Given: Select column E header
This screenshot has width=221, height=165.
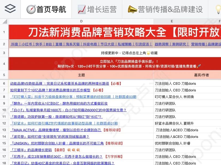Looking at the screenshot, I should (x=172, y=21).
